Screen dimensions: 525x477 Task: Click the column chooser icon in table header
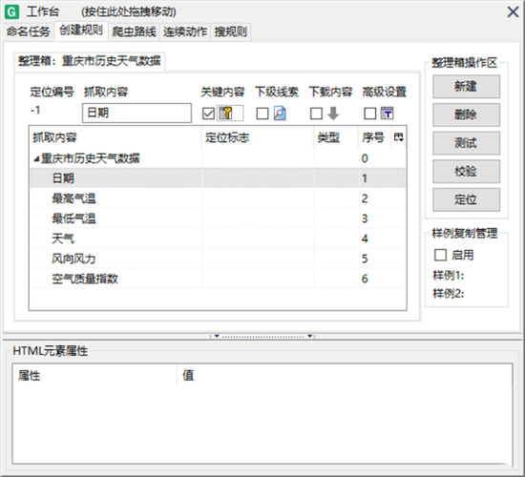(398, 137)
